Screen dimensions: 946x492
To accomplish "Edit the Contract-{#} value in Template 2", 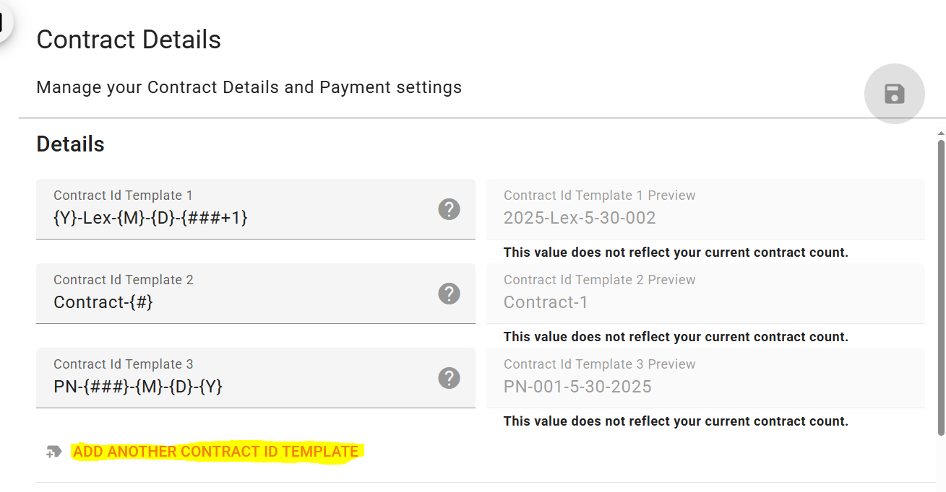I will [217, 302].
